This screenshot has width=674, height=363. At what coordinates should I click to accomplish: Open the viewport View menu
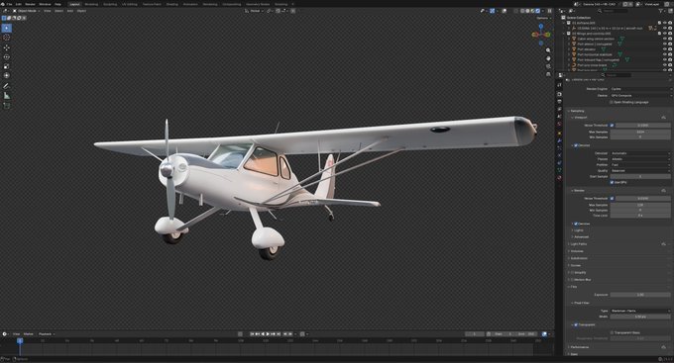point(48,11)
